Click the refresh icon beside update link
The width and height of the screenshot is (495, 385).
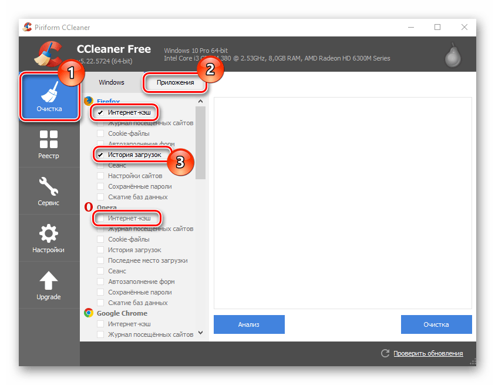point(385,353)
